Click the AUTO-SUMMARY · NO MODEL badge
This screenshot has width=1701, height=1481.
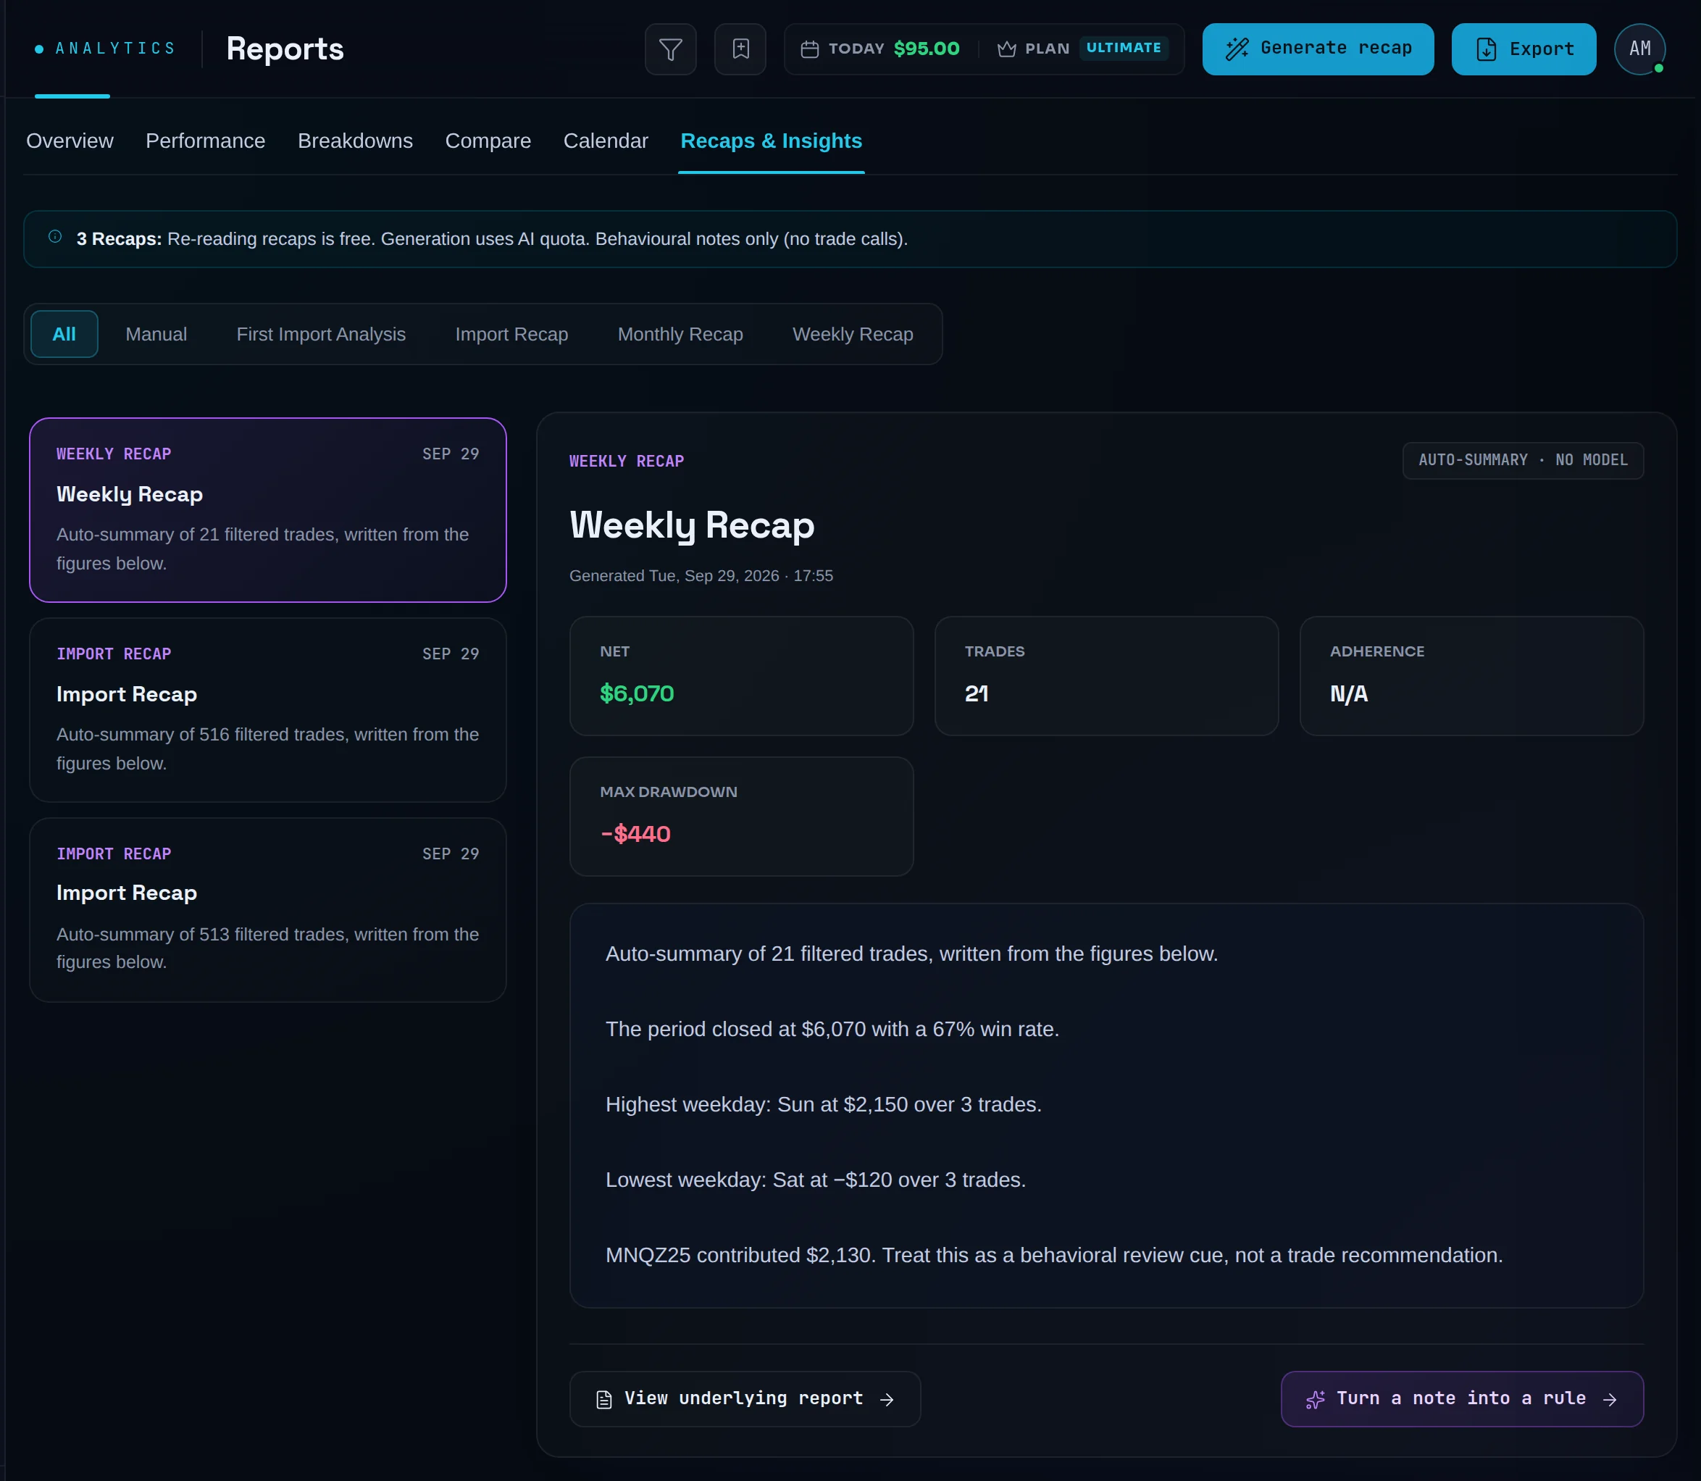click(1523, 460)
